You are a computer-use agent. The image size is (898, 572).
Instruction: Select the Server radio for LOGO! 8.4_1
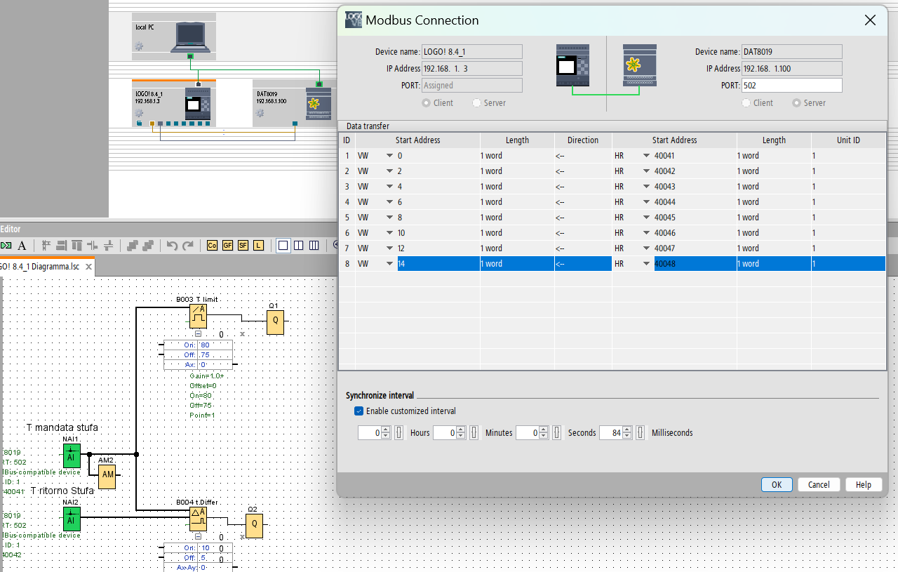(x=477, y=103)
